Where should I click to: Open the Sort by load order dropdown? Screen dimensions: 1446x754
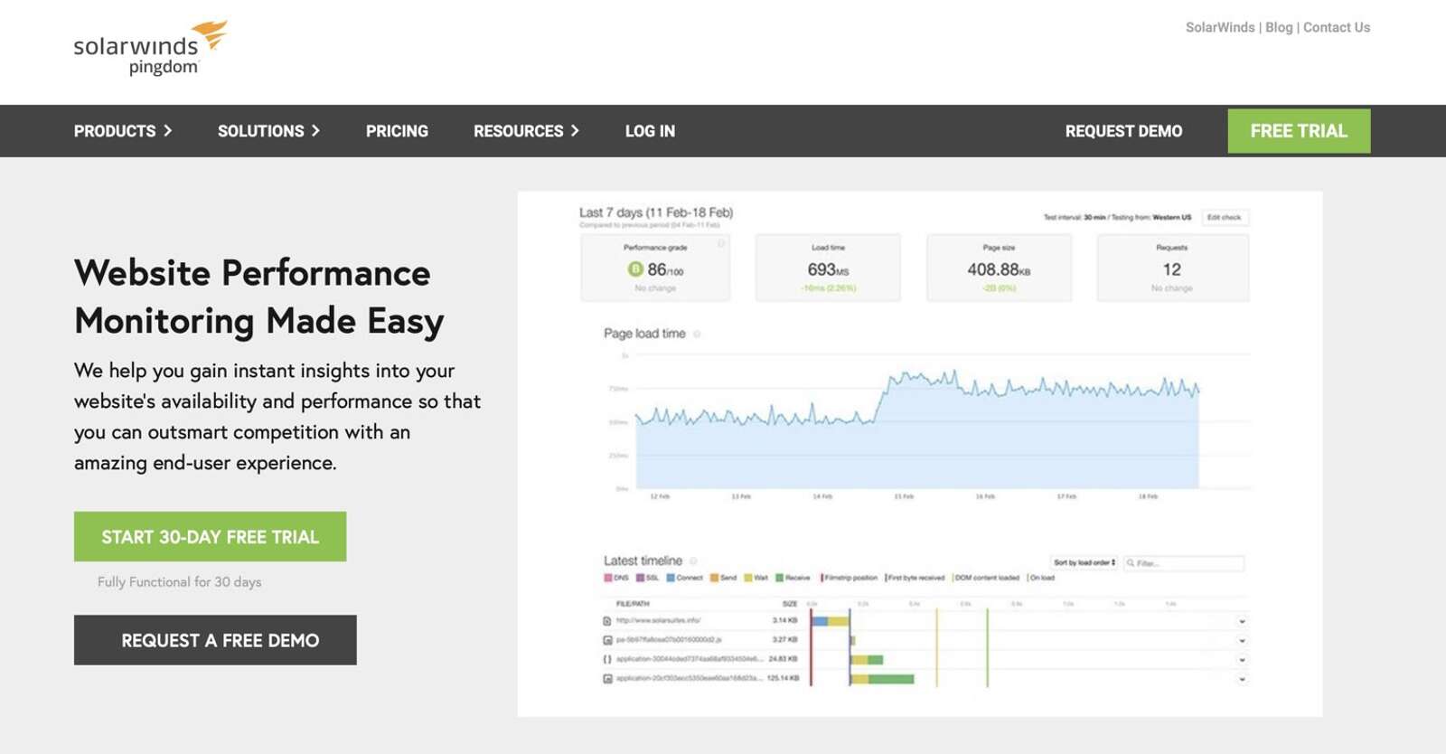coord(1084,562)
